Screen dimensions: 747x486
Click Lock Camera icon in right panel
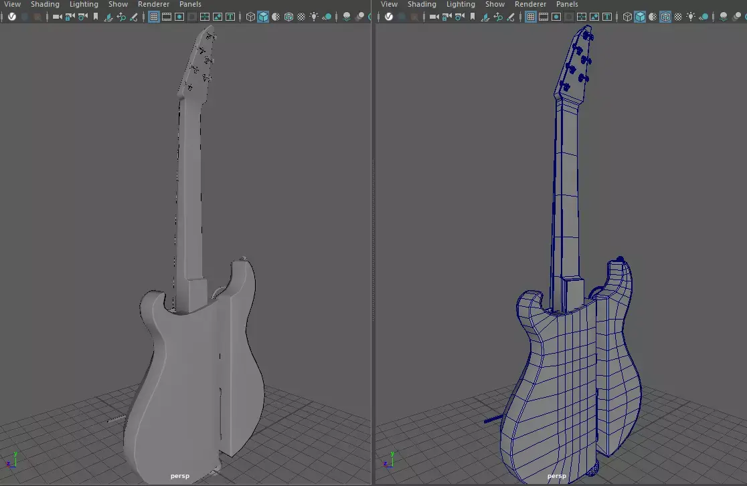point(447,17)
